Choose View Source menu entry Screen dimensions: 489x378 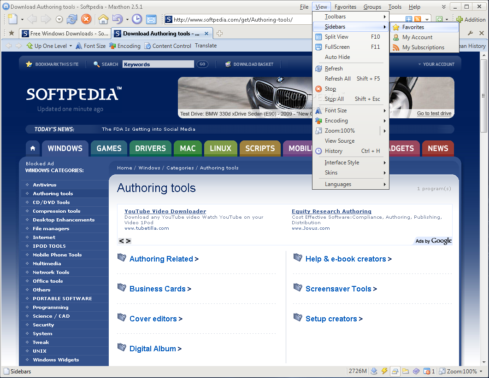(x=351, y=141)
